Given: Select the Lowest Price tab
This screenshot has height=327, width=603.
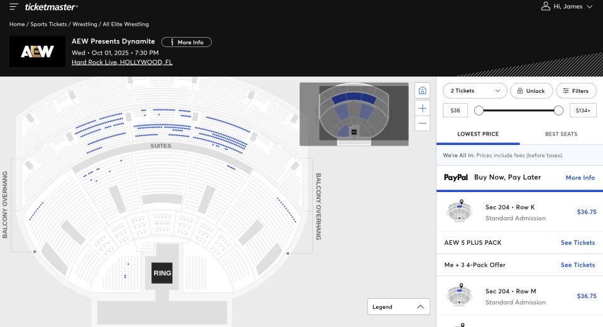Looking at the screenshot, I should [478, 134].
